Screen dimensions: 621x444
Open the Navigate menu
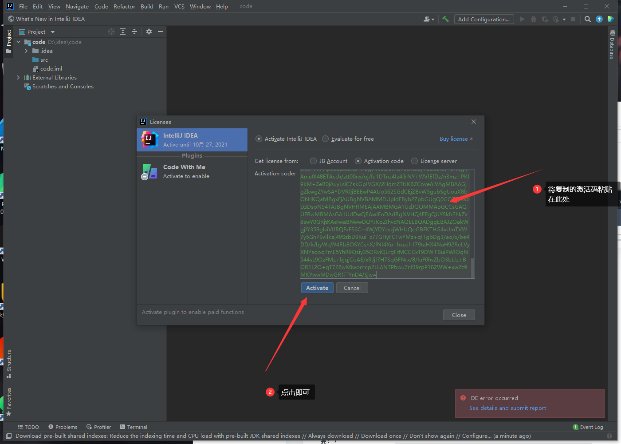(77, 6)
